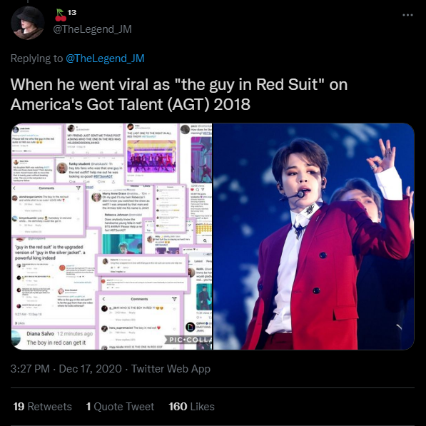Click the filter icon in lower Comments header
Viewport: 426px width, 426px height.
174,299
